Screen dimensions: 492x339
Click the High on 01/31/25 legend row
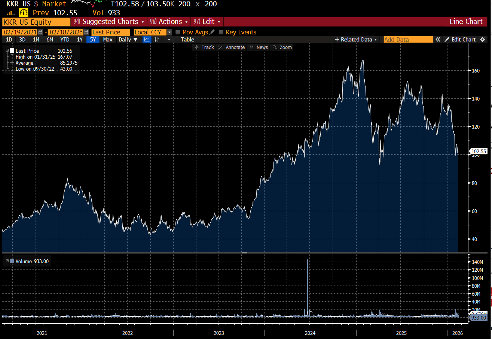coord(43,57)
